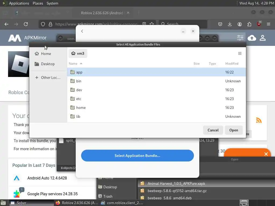The height and width of the screenshot is (206, 275).
Task: Select Animal Harvest_1.0.5_APKPure.xapk file
Action: coord(176,183)
